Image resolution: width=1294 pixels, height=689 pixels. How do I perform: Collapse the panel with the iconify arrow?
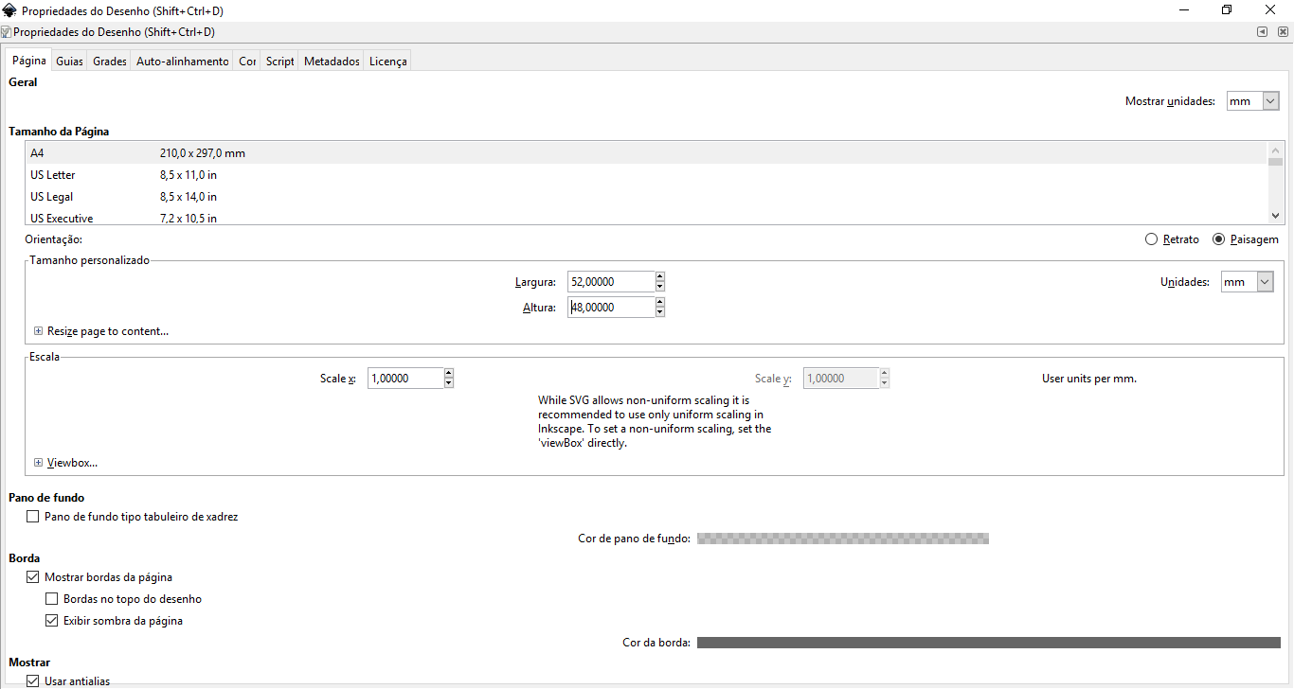(x=1263, y=32)
